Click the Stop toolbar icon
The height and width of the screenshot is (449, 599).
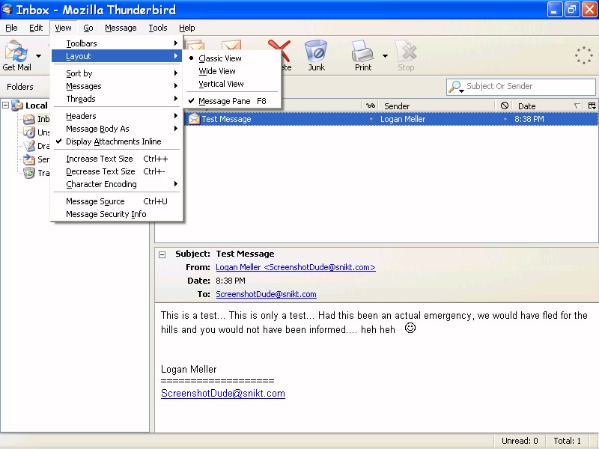point(406,51)
